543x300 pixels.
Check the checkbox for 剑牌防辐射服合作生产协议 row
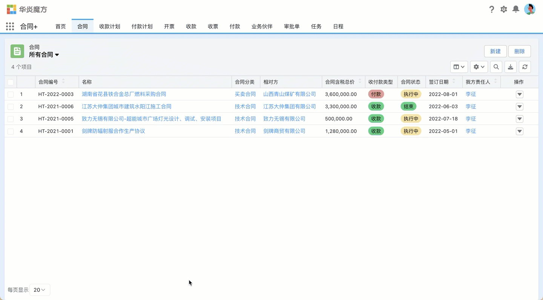coord(10,131)
